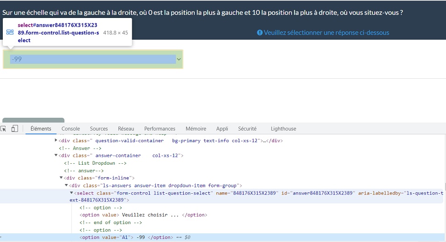Collapse the form-inline div node
The height and width of the screenshot is (242, 446).
61,178
